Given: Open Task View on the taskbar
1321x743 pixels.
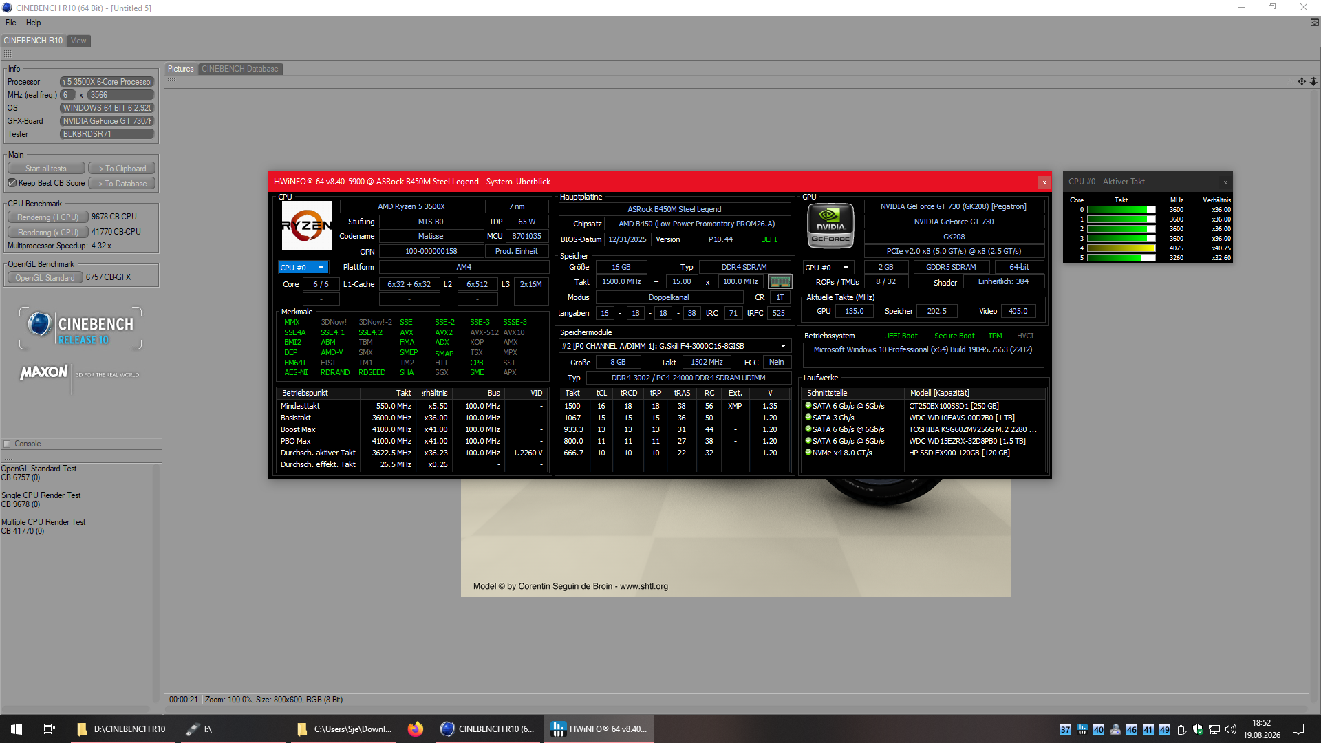Looking at the screenshot, I should [x=50, y=729].
